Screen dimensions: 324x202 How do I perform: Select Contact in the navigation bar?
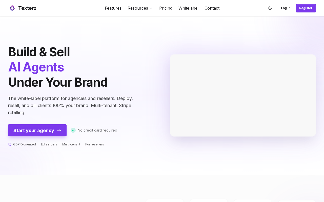click(x=212, y=8)
